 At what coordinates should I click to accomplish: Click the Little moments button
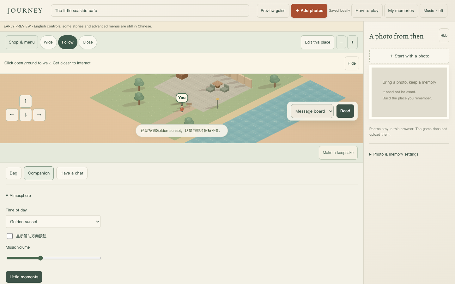pos(24,277)
